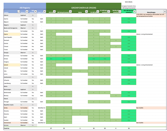Select the Norway country cell
167x131 pixels.
click(x=12, y=96)
